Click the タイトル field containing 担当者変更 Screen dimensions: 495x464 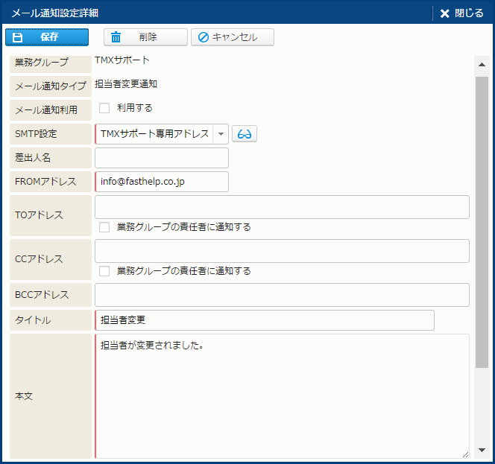[x=265, y=320]
